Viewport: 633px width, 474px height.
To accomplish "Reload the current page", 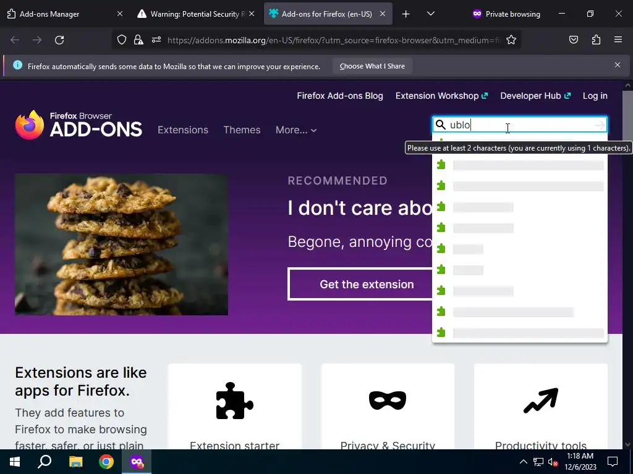I will [x=59, y=40].
